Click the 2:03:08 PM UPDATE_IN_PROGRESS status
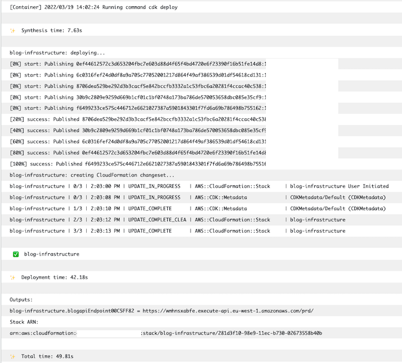 coord(154,198)
